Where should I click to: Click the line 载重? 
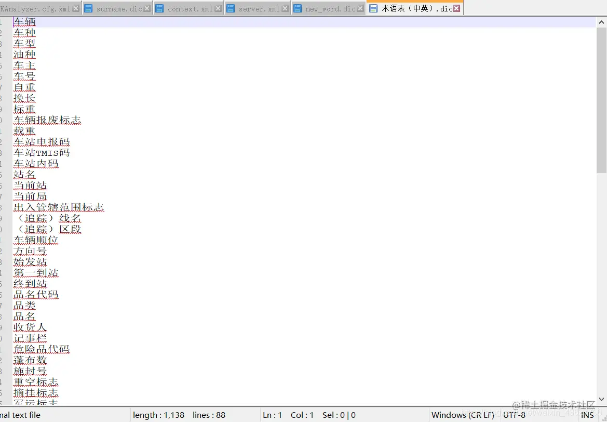coord(24,131)
